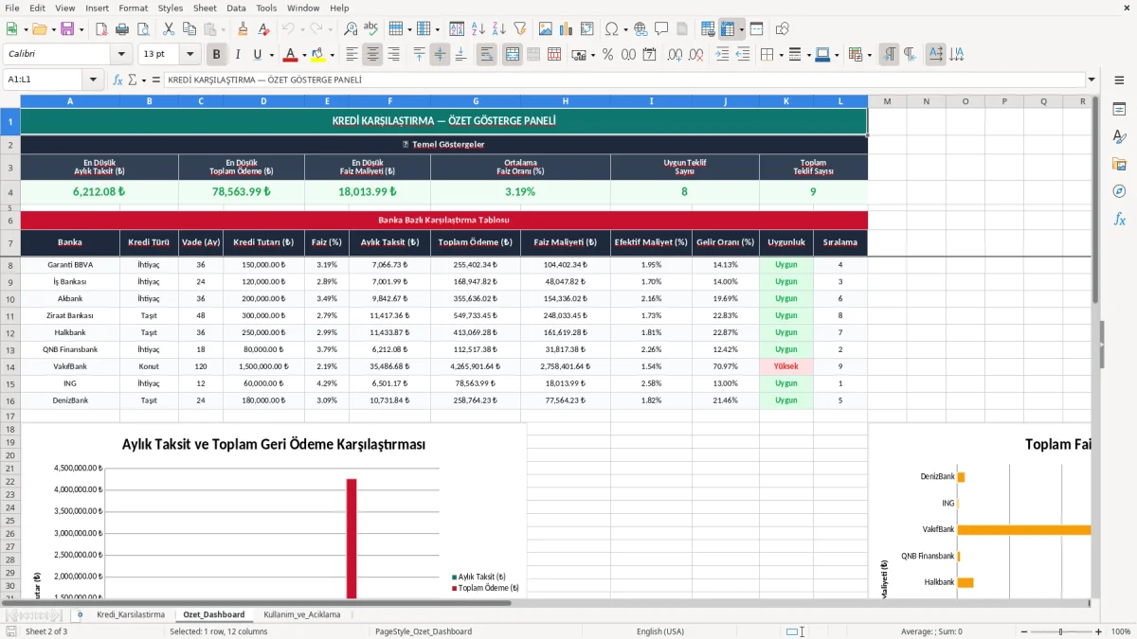Insert a hyperlink using globe icon
Screen dimensions: 1137x639
(641, 29)
